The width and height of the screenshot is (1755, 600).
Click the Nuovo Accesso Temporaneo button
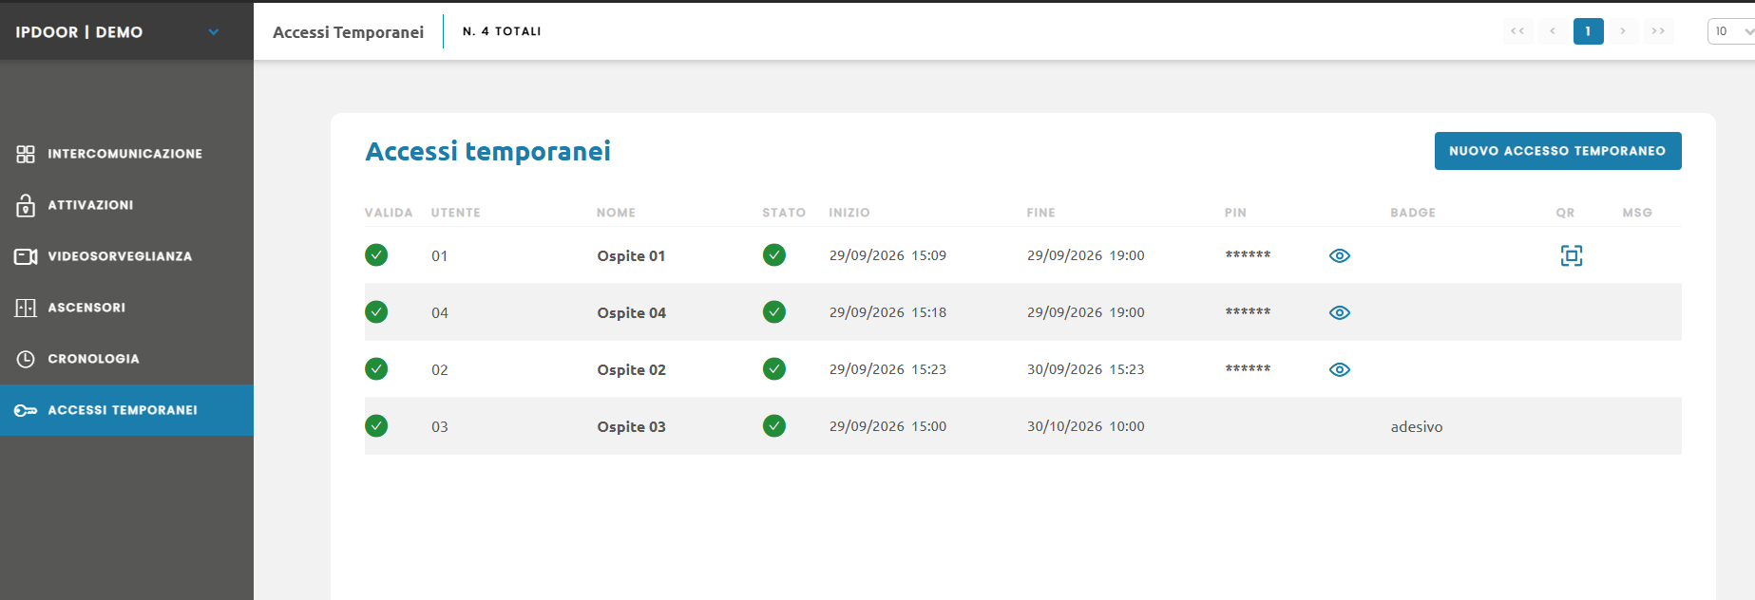(x=1557, y=151)
